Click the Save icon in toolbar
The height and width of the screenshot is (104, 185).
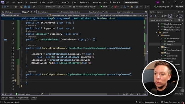25,7
